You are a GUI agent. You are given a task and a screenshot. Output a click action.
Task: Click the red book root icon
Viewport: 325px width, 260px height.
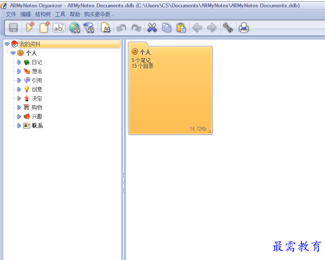(15, 44)
